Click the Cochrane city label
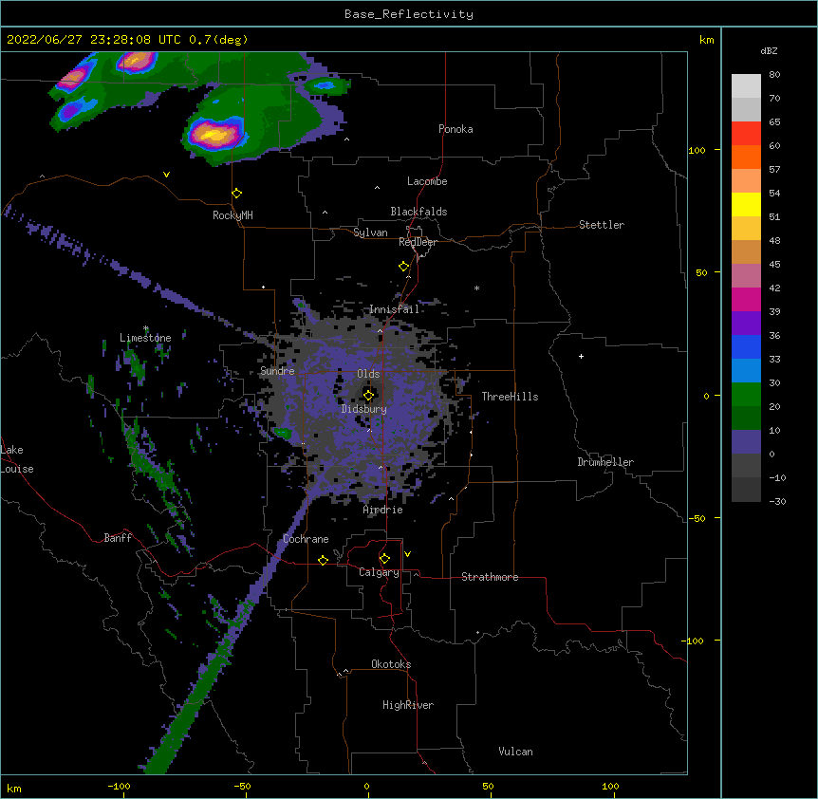The height and width of the screenshot is (799, 818). [306, 539]
